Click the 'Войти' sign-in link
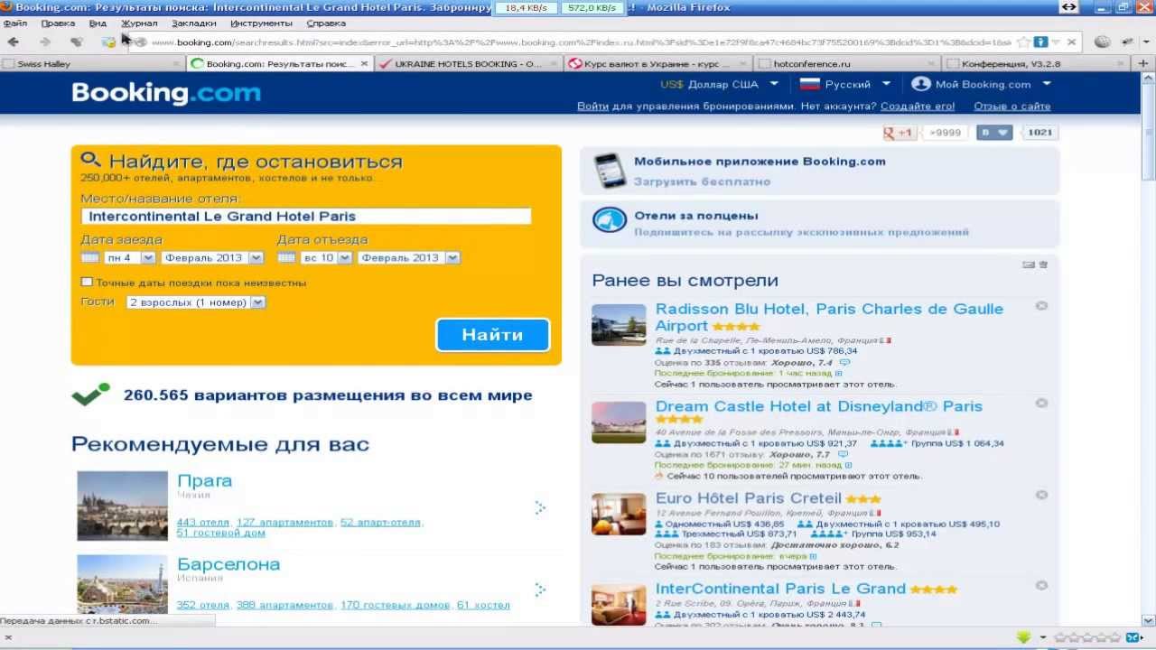The width and height of the screenshot is (1156, 650). point(592,107)
